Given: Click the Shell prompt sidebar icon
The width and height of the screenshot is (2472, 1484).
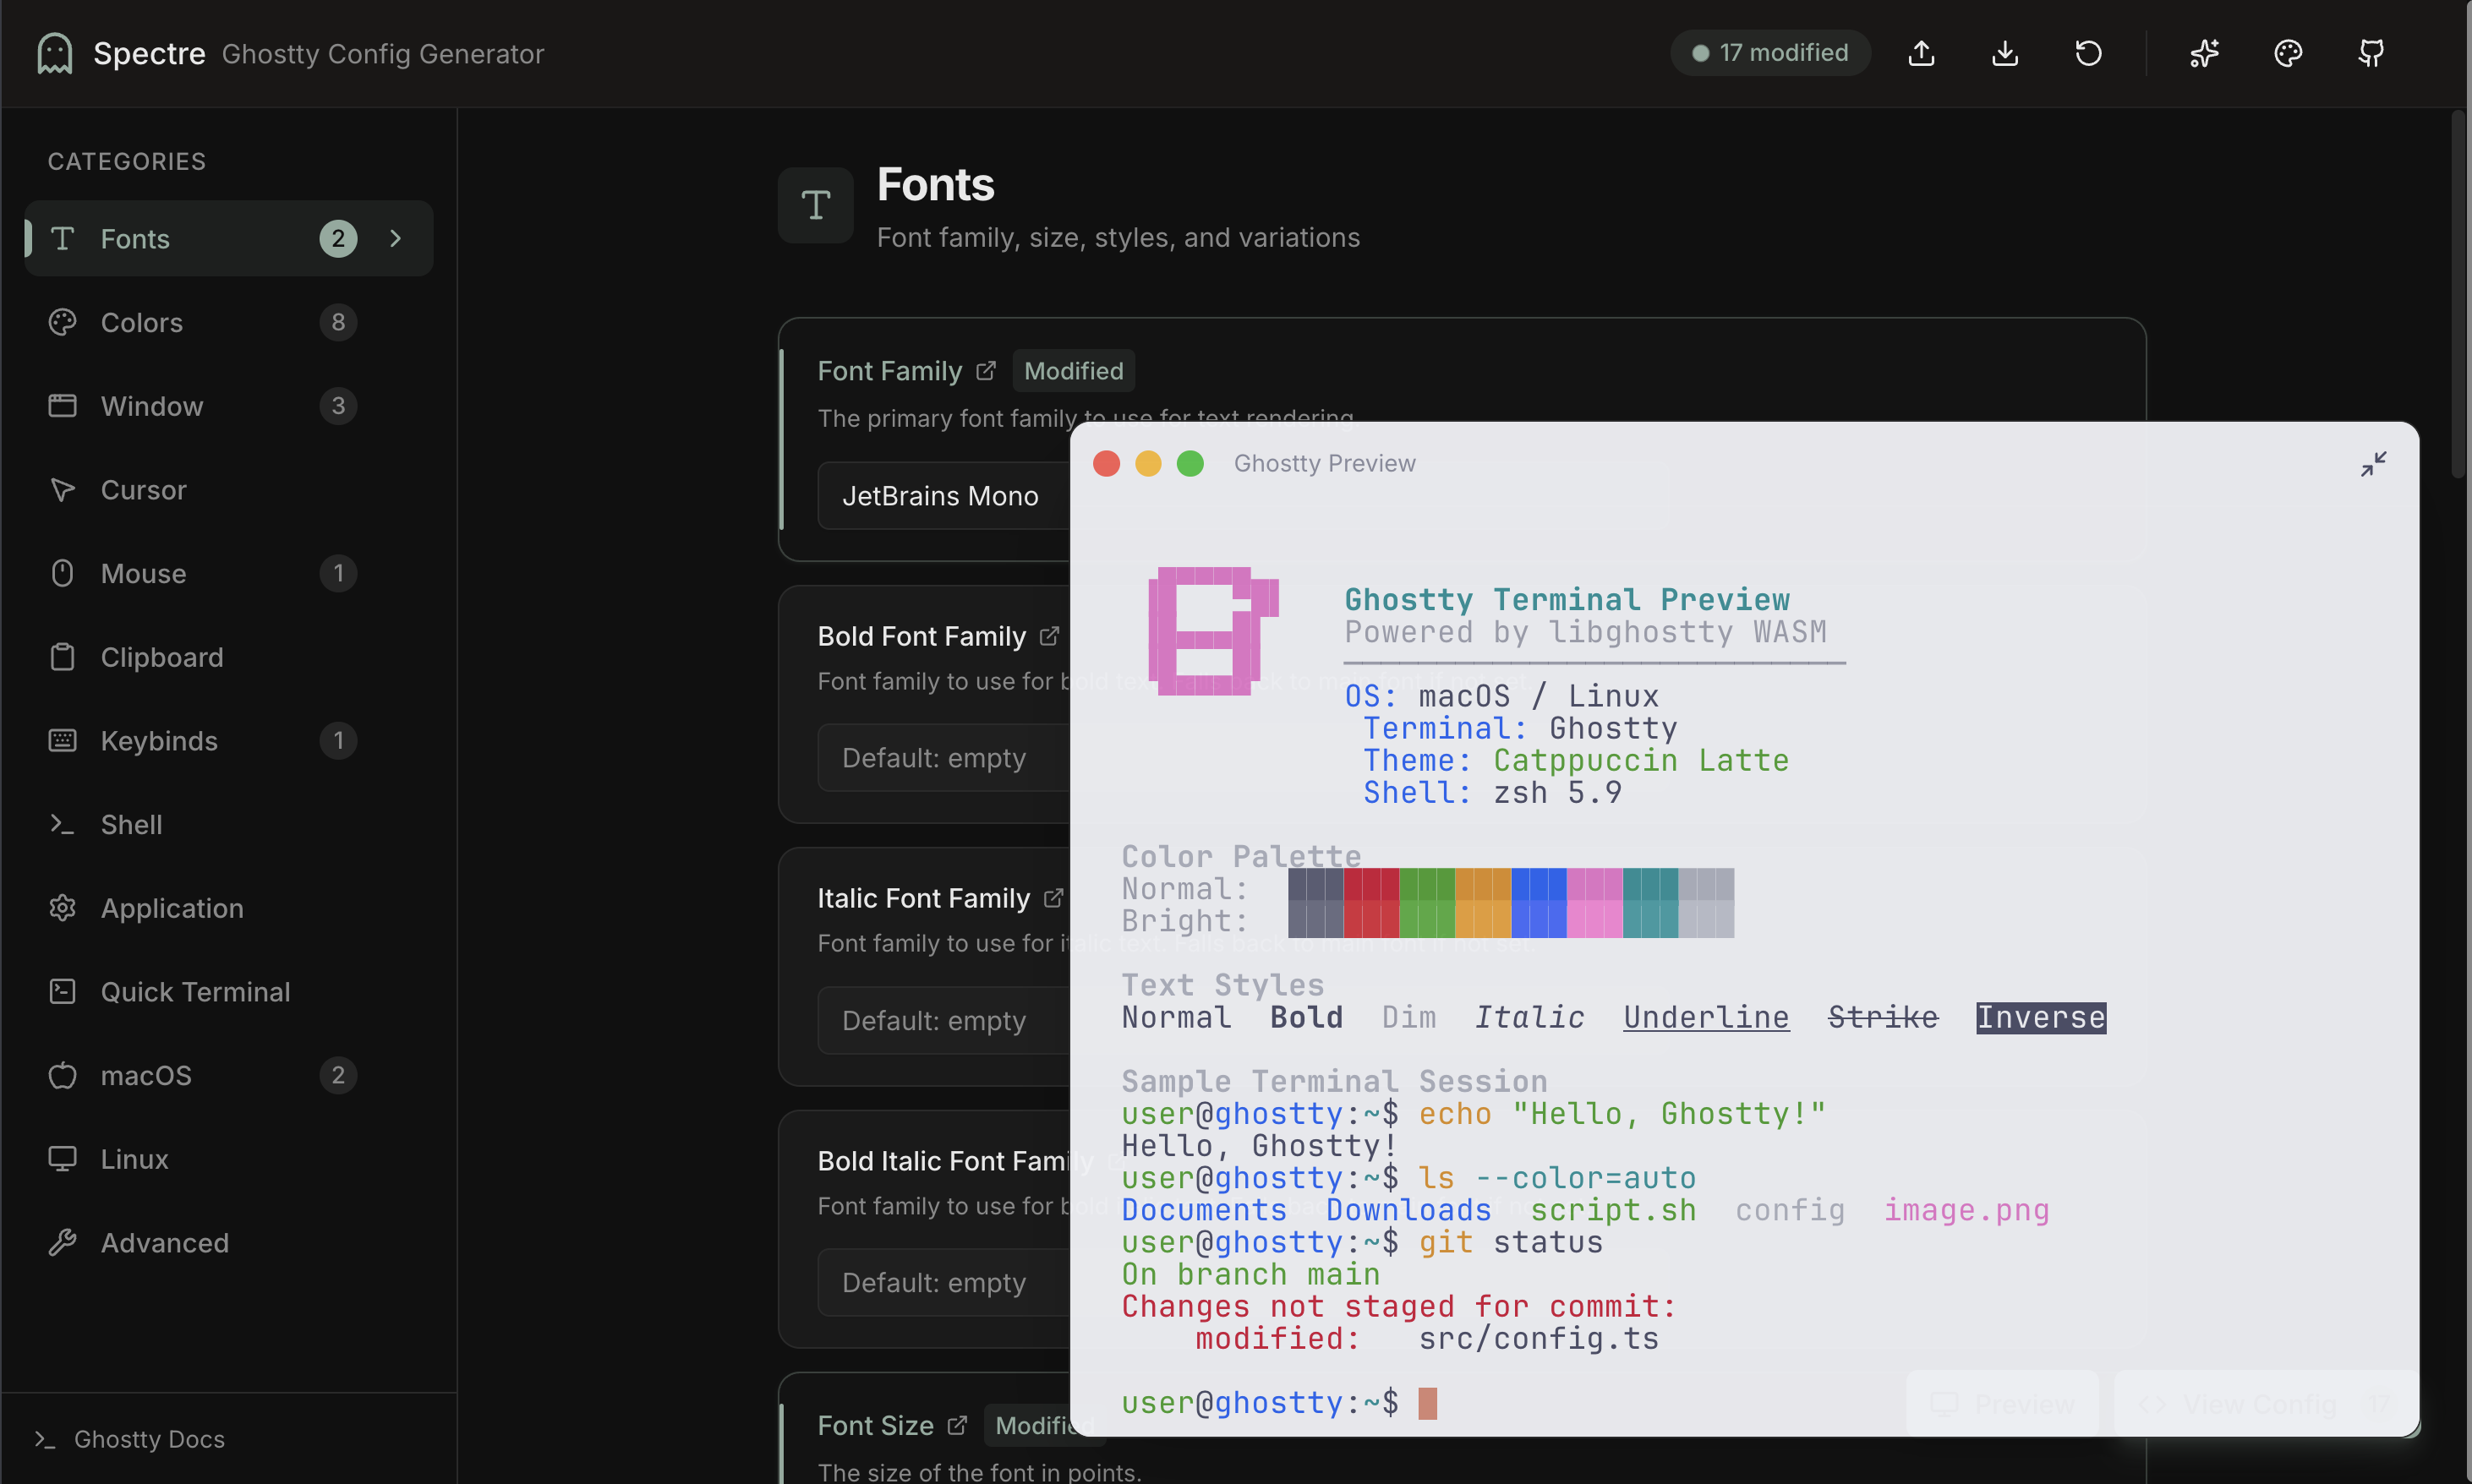Looking at the screenshot, I should click(62, 824).
